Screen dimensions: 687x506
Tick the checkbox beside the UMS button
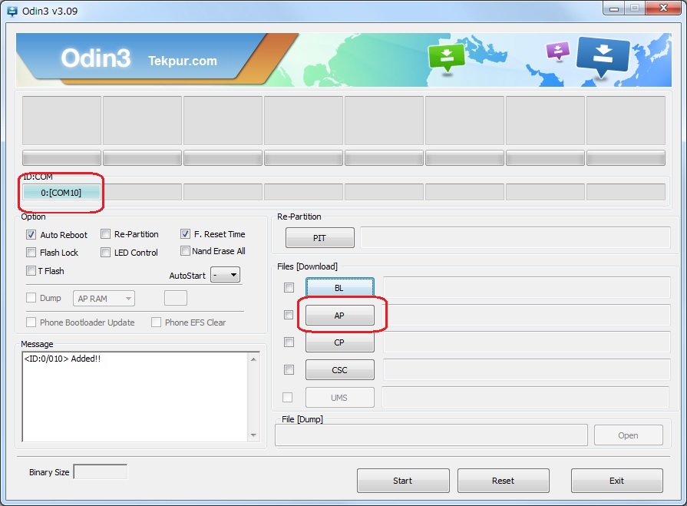[287, 398]
